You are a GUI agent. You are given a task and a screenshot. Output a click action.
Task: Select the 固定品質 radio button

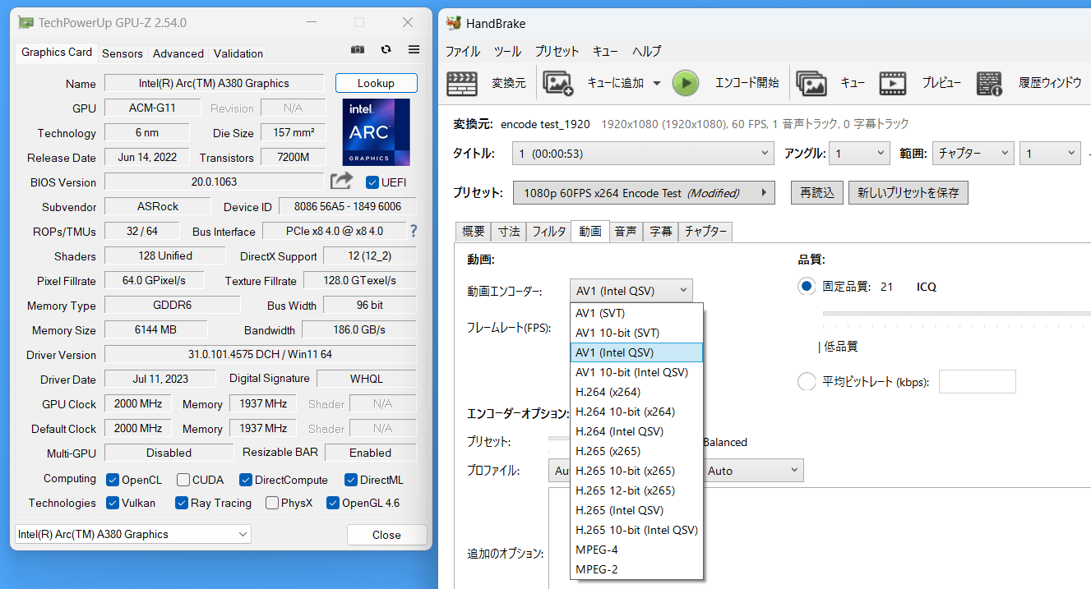tap(807, 286)
